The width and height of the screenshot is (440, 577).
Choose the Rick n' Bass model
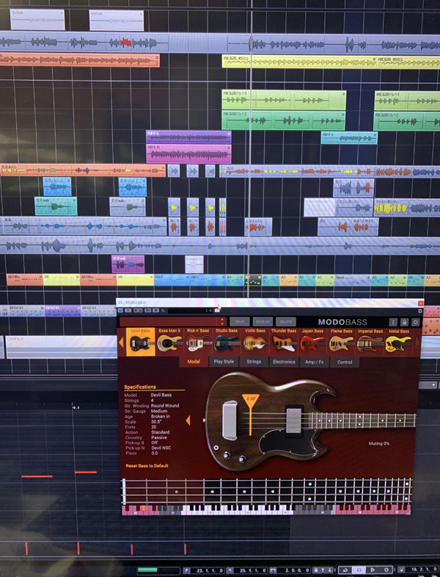pos(198,341)
